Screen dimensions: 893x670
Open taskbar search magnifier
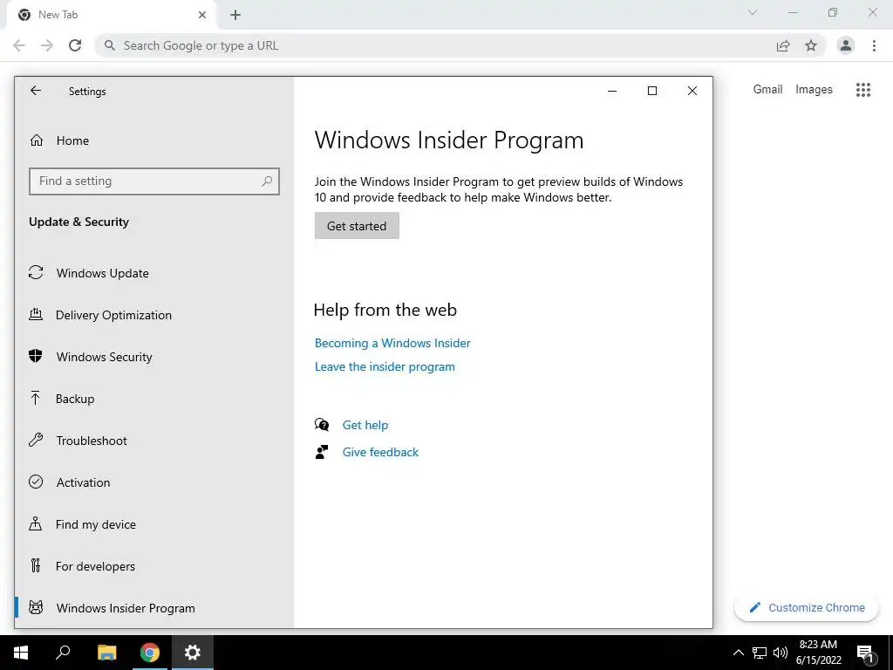pos(63,653)
